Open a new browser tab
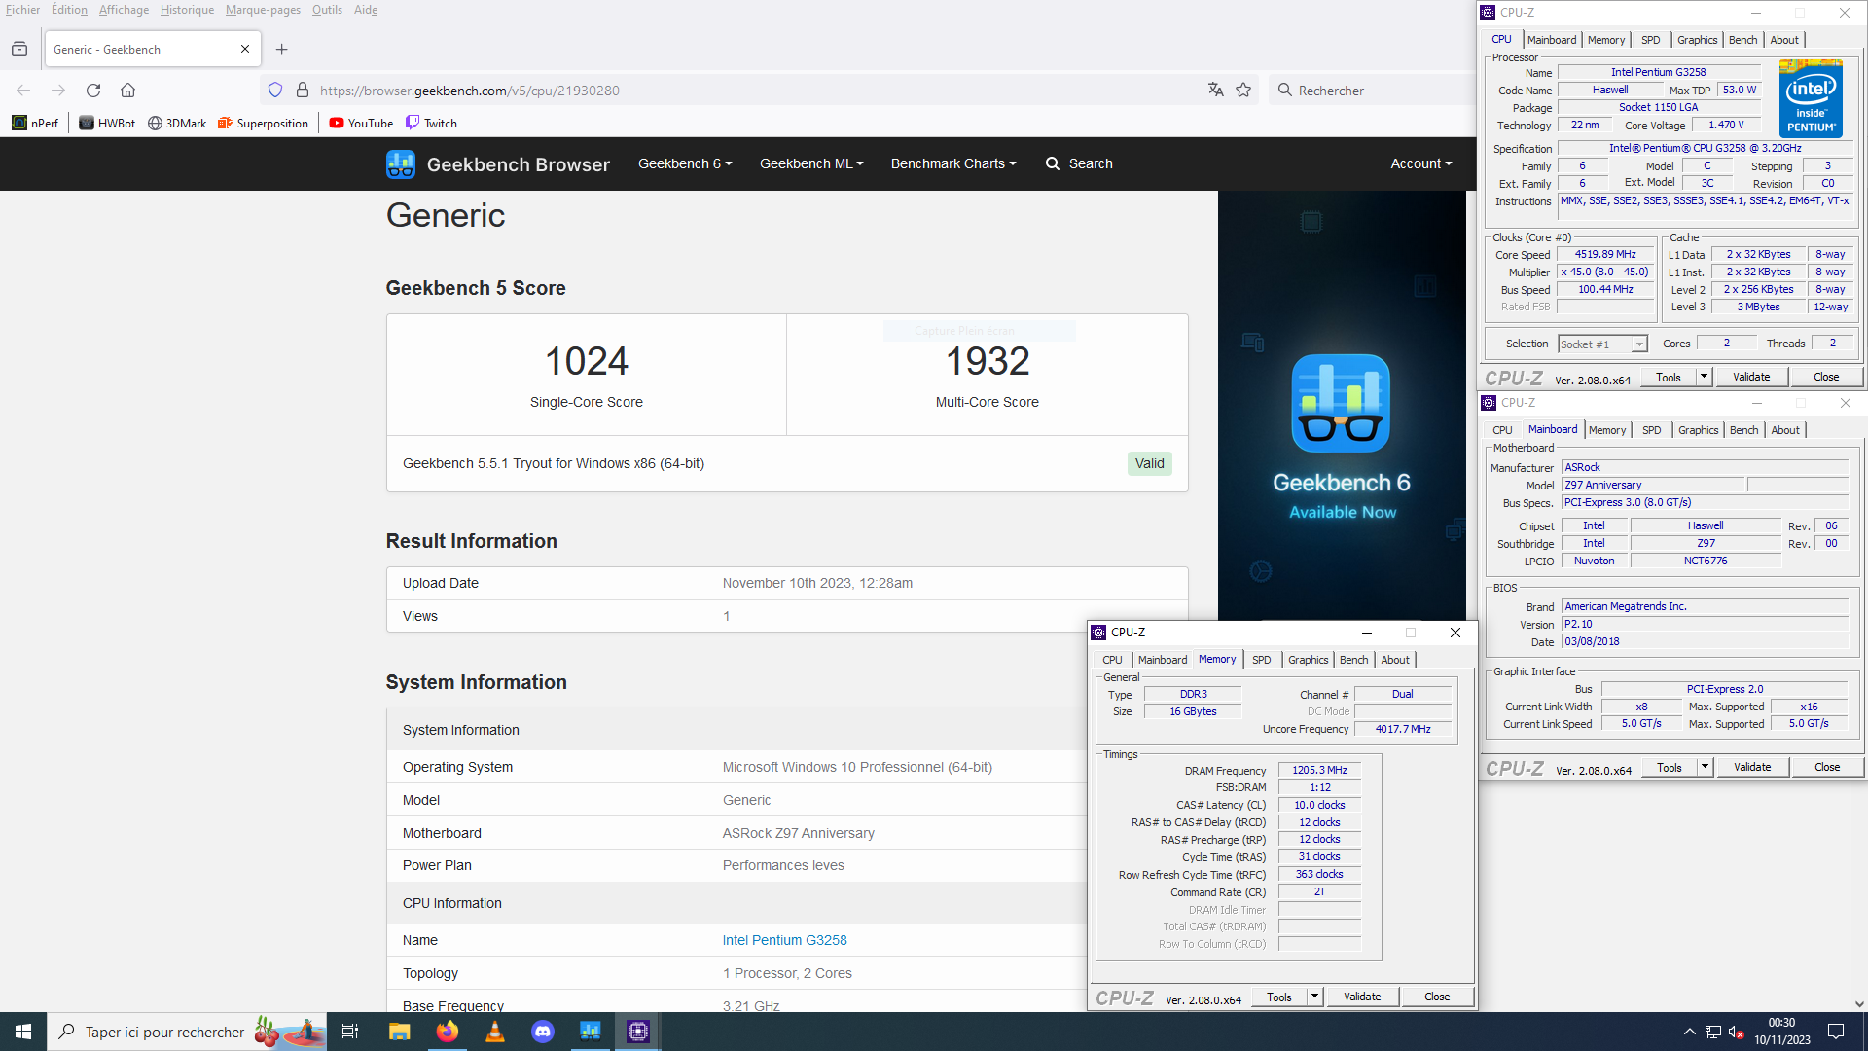This screenshot has height=1051, width=1868. [x=281, y=50]
